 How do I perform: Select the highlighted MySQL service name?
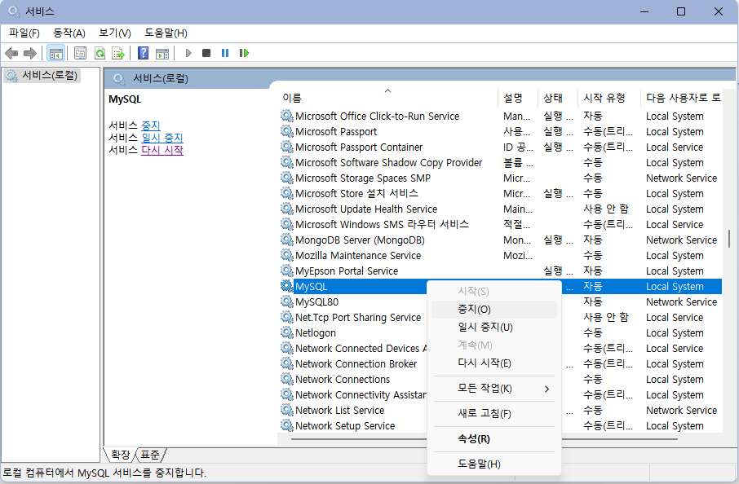(x=311, y=286)
